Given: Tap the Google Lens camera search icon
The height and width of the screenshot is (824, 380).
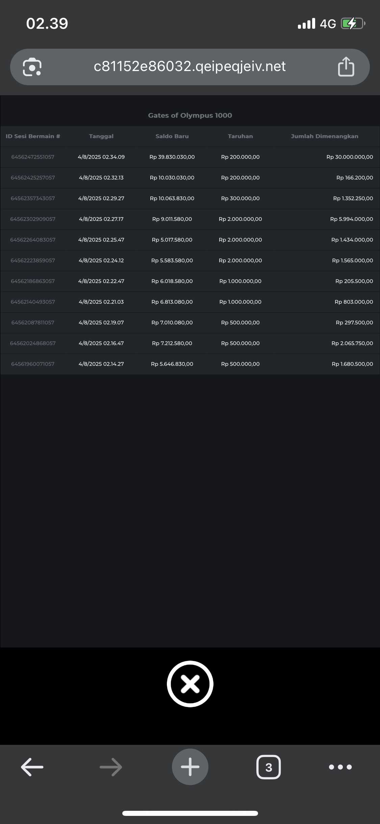Looking at the screenshot, I should pos(32,67).
